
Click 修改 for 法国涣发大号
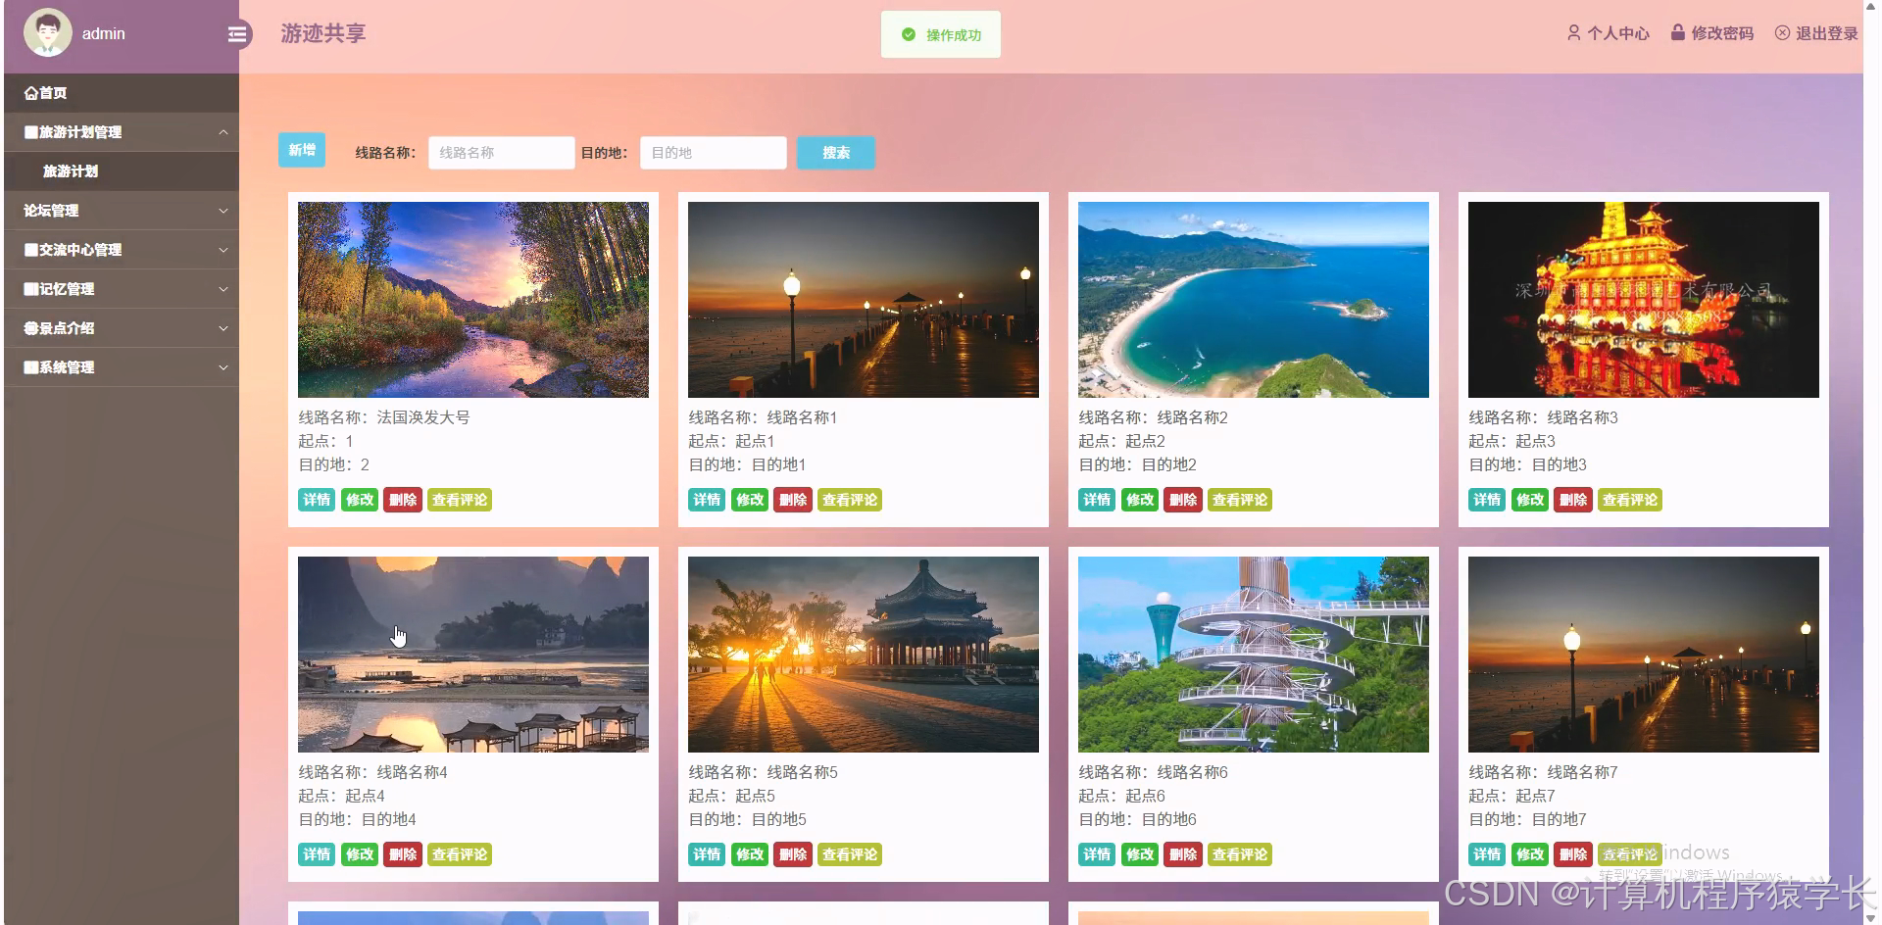click(360, 500)
